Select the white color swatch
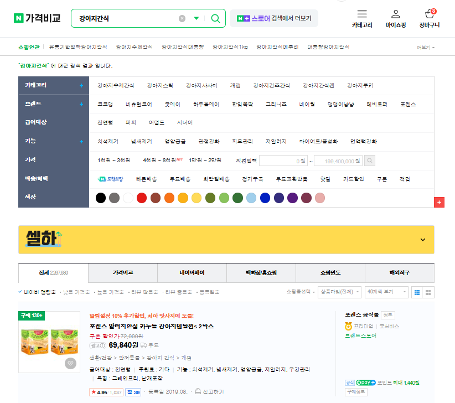 128,198
